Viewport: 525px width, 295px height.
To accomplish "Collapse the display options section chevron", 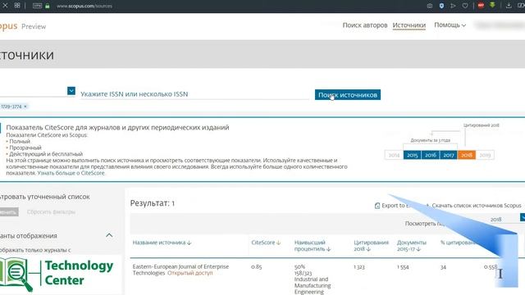I will coord(109,235).
